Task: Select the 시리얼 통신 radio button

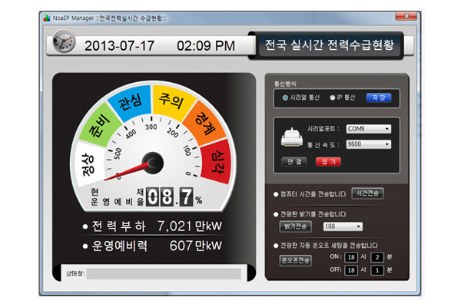Action: click(285, 98)
